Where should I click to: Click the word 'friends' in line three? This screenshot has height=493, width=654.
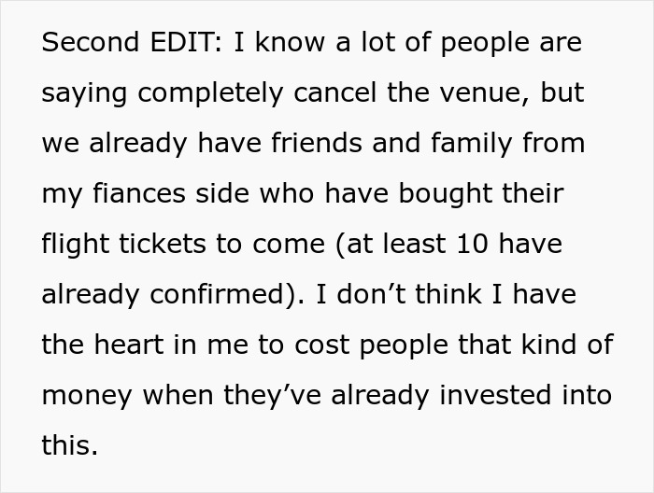click(x=317, y=143)
